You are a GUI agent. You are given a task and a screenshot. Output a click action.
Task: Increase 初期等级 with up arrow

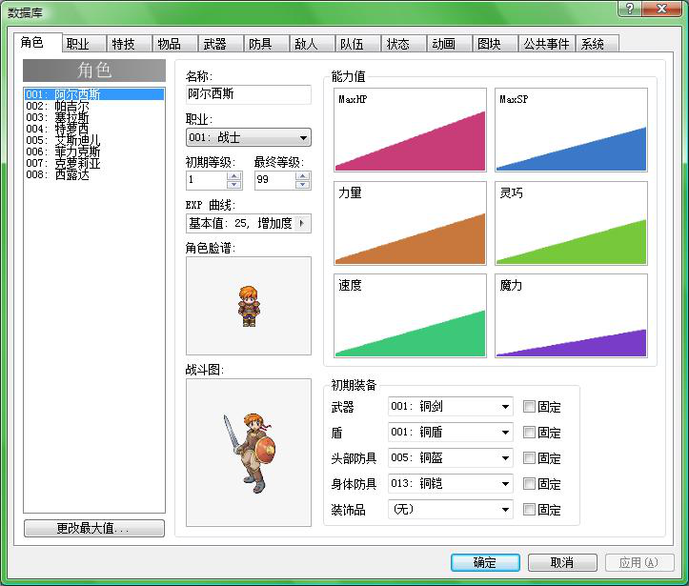pos(234,175)
